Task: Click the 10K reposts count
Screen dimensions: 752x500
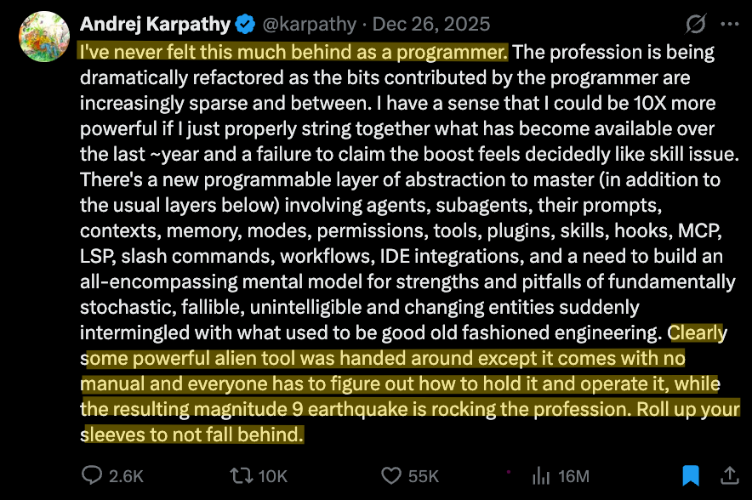Action: [x=274, y=476]
